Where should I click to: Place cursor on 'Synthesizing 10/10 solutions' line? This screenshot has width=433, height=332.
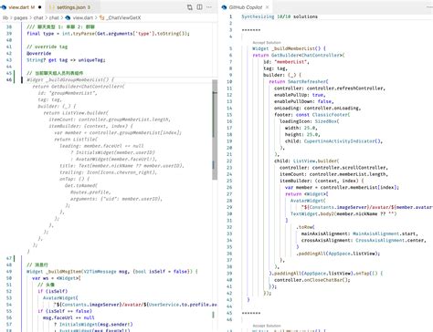[280, 16]
